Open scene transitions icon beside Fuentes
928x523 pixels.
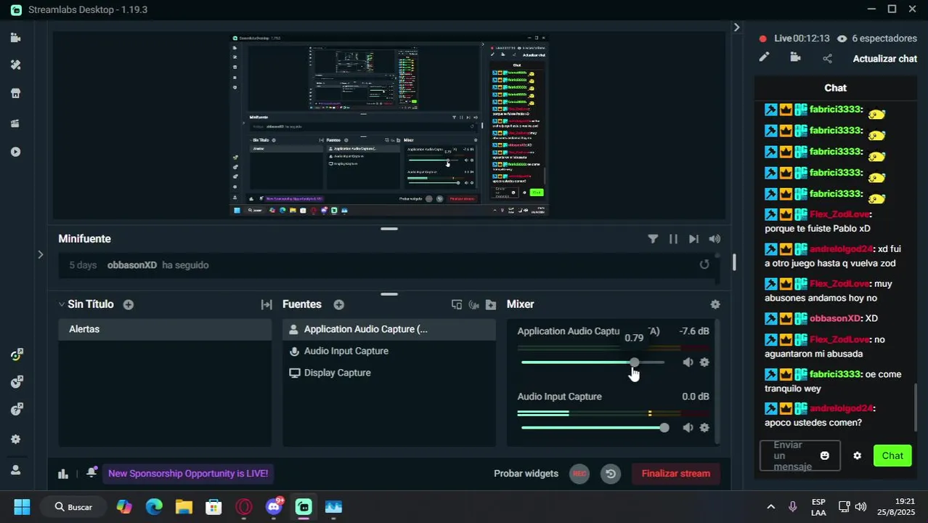[x=266, y=304]
